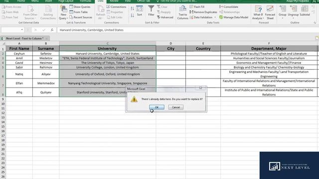Click Clear filter

tap(162, 6)
